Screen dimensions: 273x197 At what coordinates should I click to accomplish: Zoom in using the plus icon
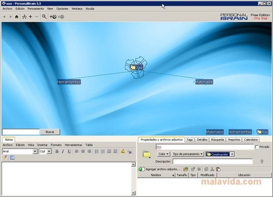tap(30, 17)
